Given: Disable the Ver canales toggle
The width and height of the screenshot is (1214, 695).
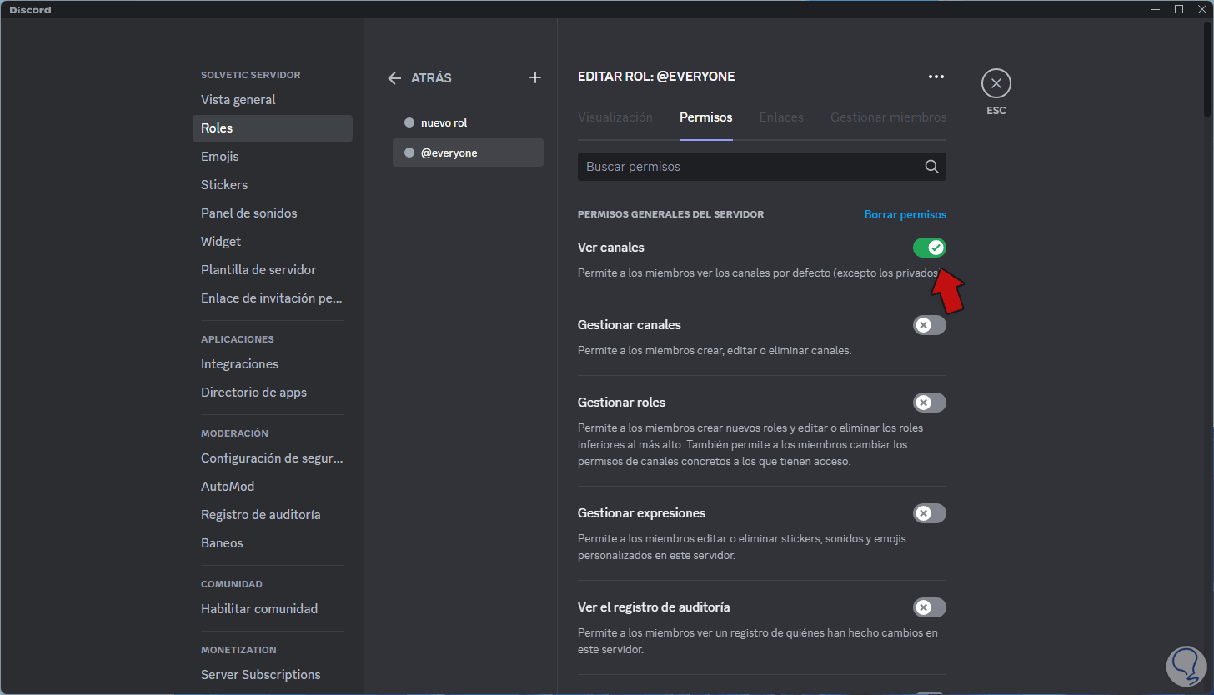Looking at the screenshot, I should coord(929,247).
